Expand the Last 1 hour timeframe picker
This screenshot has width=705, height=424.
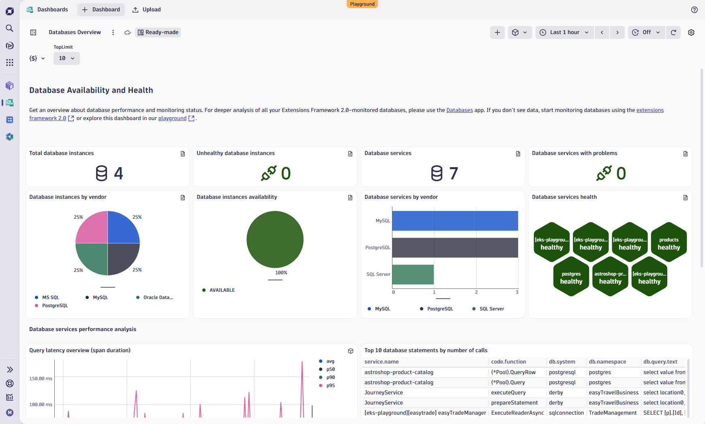tap(565, 32)
